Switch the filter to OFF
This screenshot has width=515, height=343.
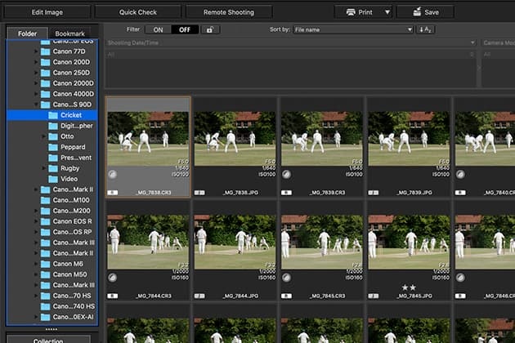click(x=185, y=30)
